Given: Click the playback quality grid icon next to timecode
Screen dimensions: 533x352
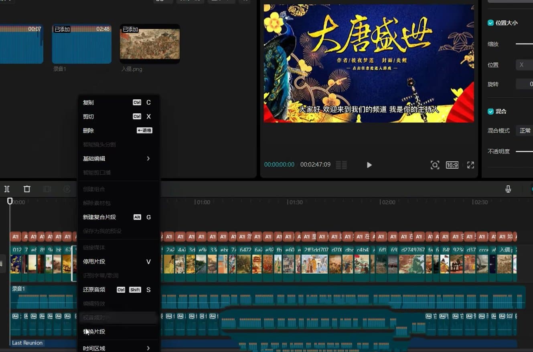Looking at the screenshot, I should click(341, 165).
